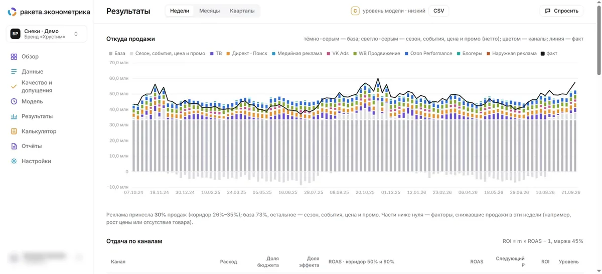Click the 20.10.25 date on chart axis

coord(365,192)
